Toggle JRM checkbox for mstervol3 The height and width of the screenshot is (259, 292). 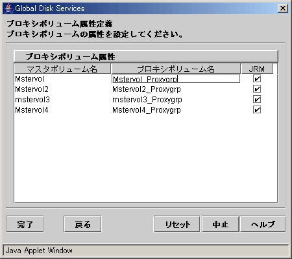tap(257, 99)
